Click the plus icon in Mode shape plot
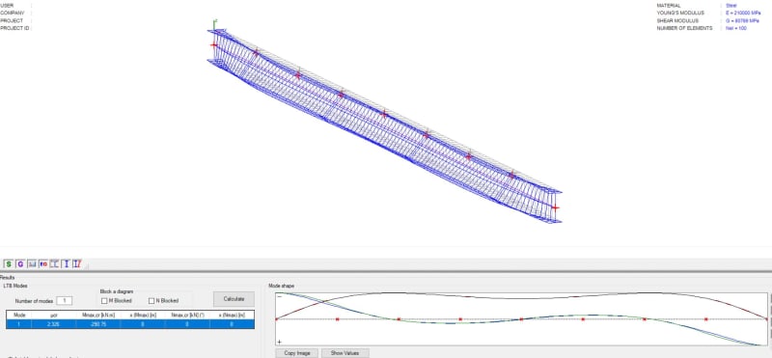Screen dimensions: 772x358 (280, 342)
